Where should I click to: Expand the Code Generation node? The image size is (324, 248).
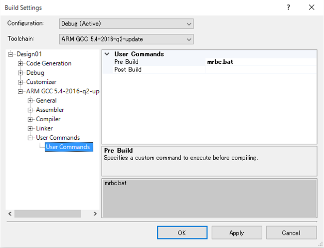point(20,63)
